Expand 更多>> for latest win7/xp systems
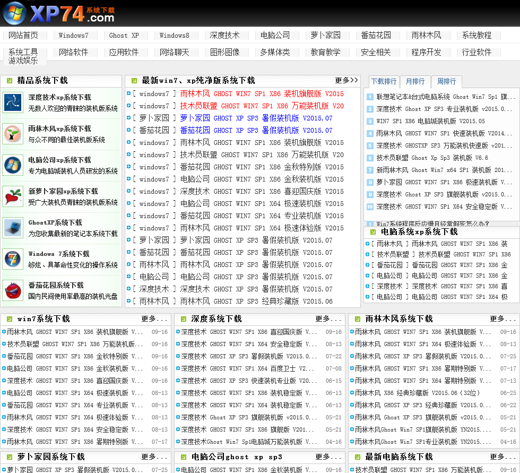This screenshot has height=473, width=520. point(346,81)
